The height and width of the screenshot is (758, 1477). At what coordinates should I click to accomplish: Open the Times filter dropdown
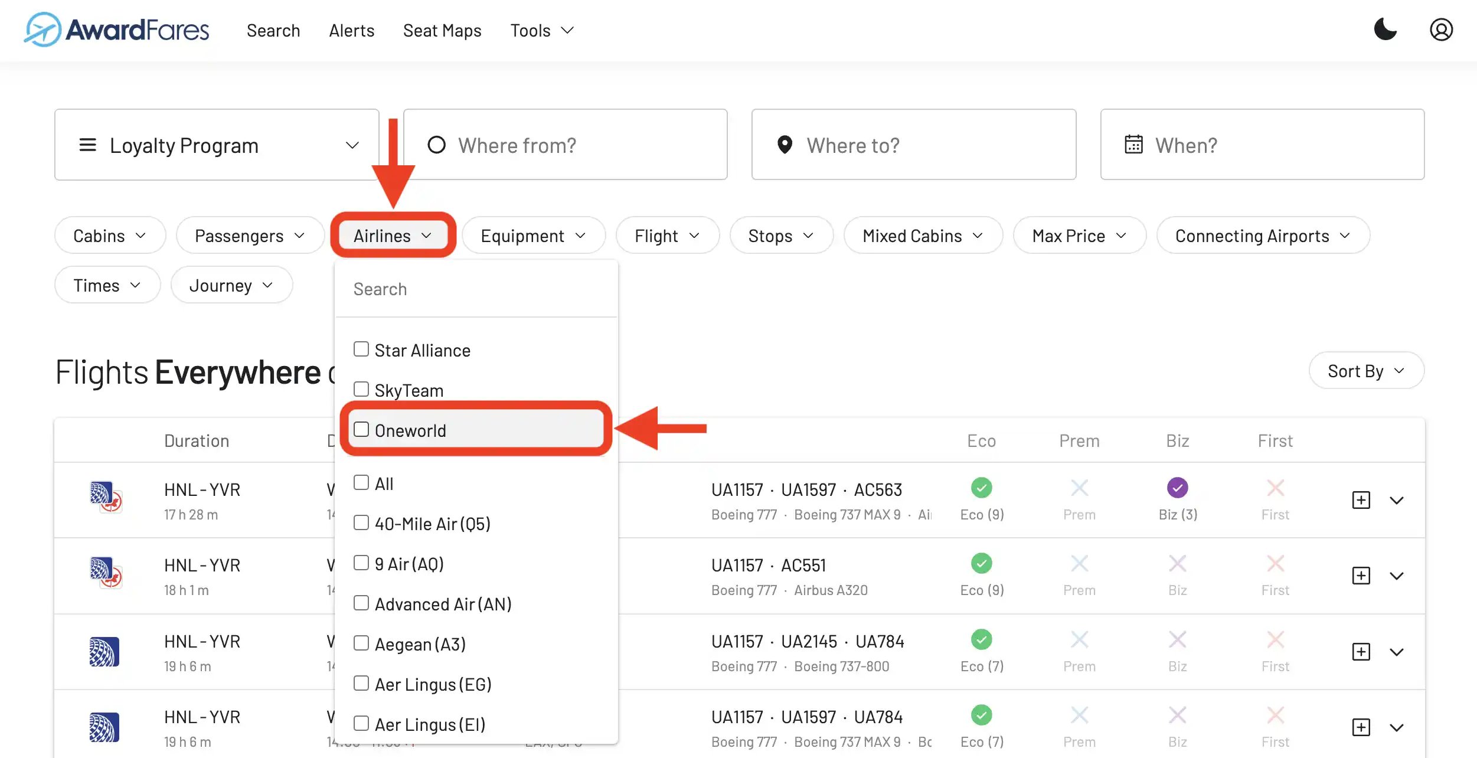point(107,285)
